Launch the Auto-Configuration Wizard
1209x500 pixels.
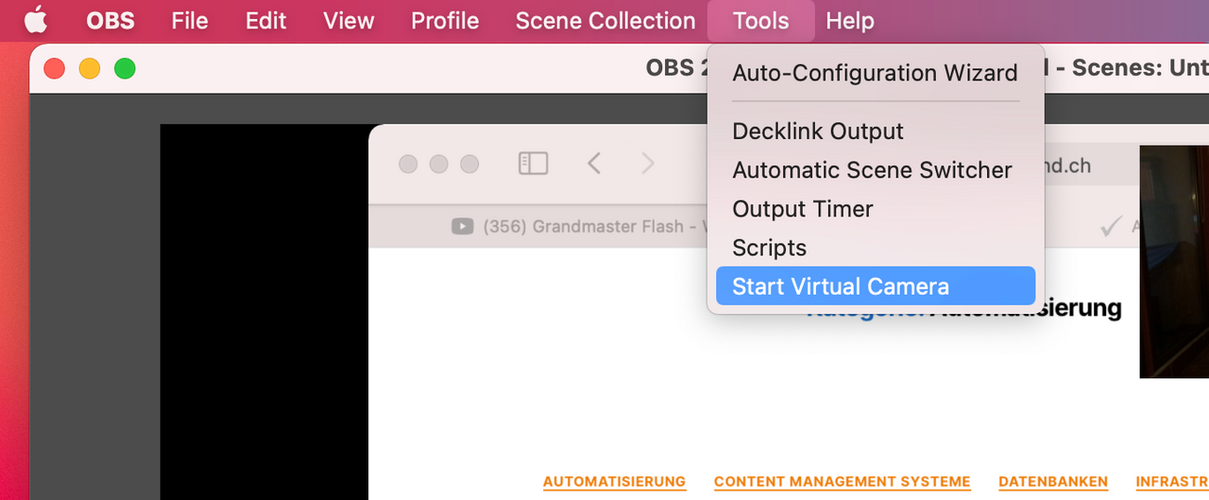876,73
